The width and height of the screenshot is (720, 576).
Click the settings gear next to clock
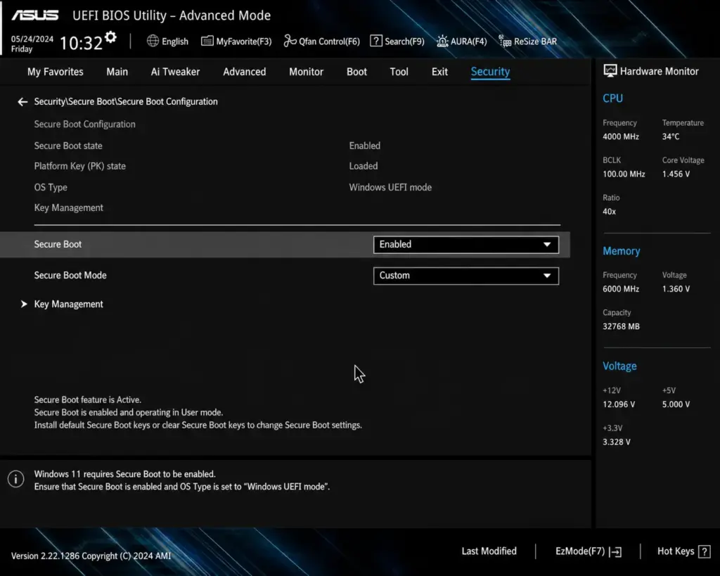[x=110, y=37]
